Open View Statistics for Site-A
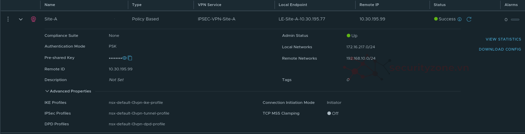 click(x=503, y=39)
